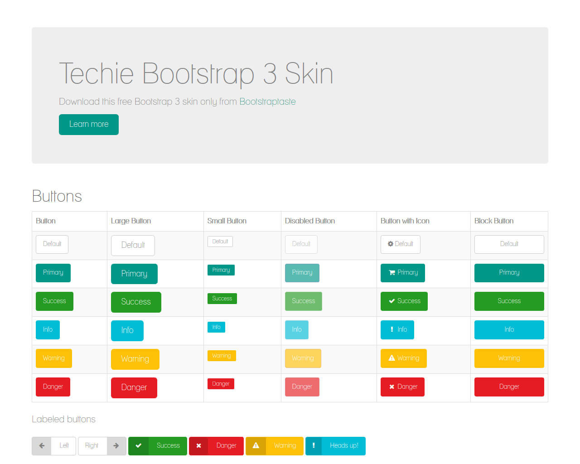
Task: Click the large Success button
Action: [136, 302]
